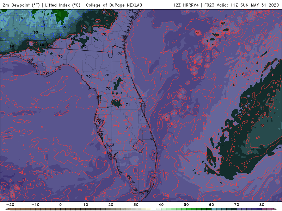Pick the purple colorbar segment above the 70 tick

point(239,209)
